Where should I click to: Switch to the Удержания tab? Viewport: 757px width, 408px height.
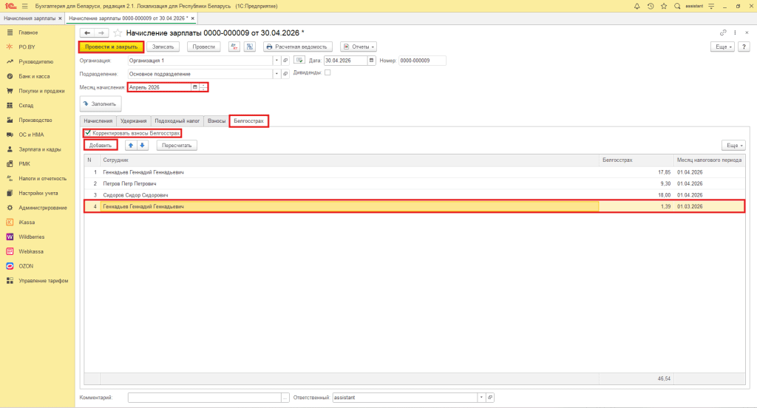(133, 120)
